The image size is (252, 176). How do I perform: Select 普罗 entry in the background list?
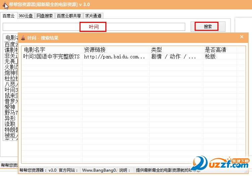tap(11, 102)
